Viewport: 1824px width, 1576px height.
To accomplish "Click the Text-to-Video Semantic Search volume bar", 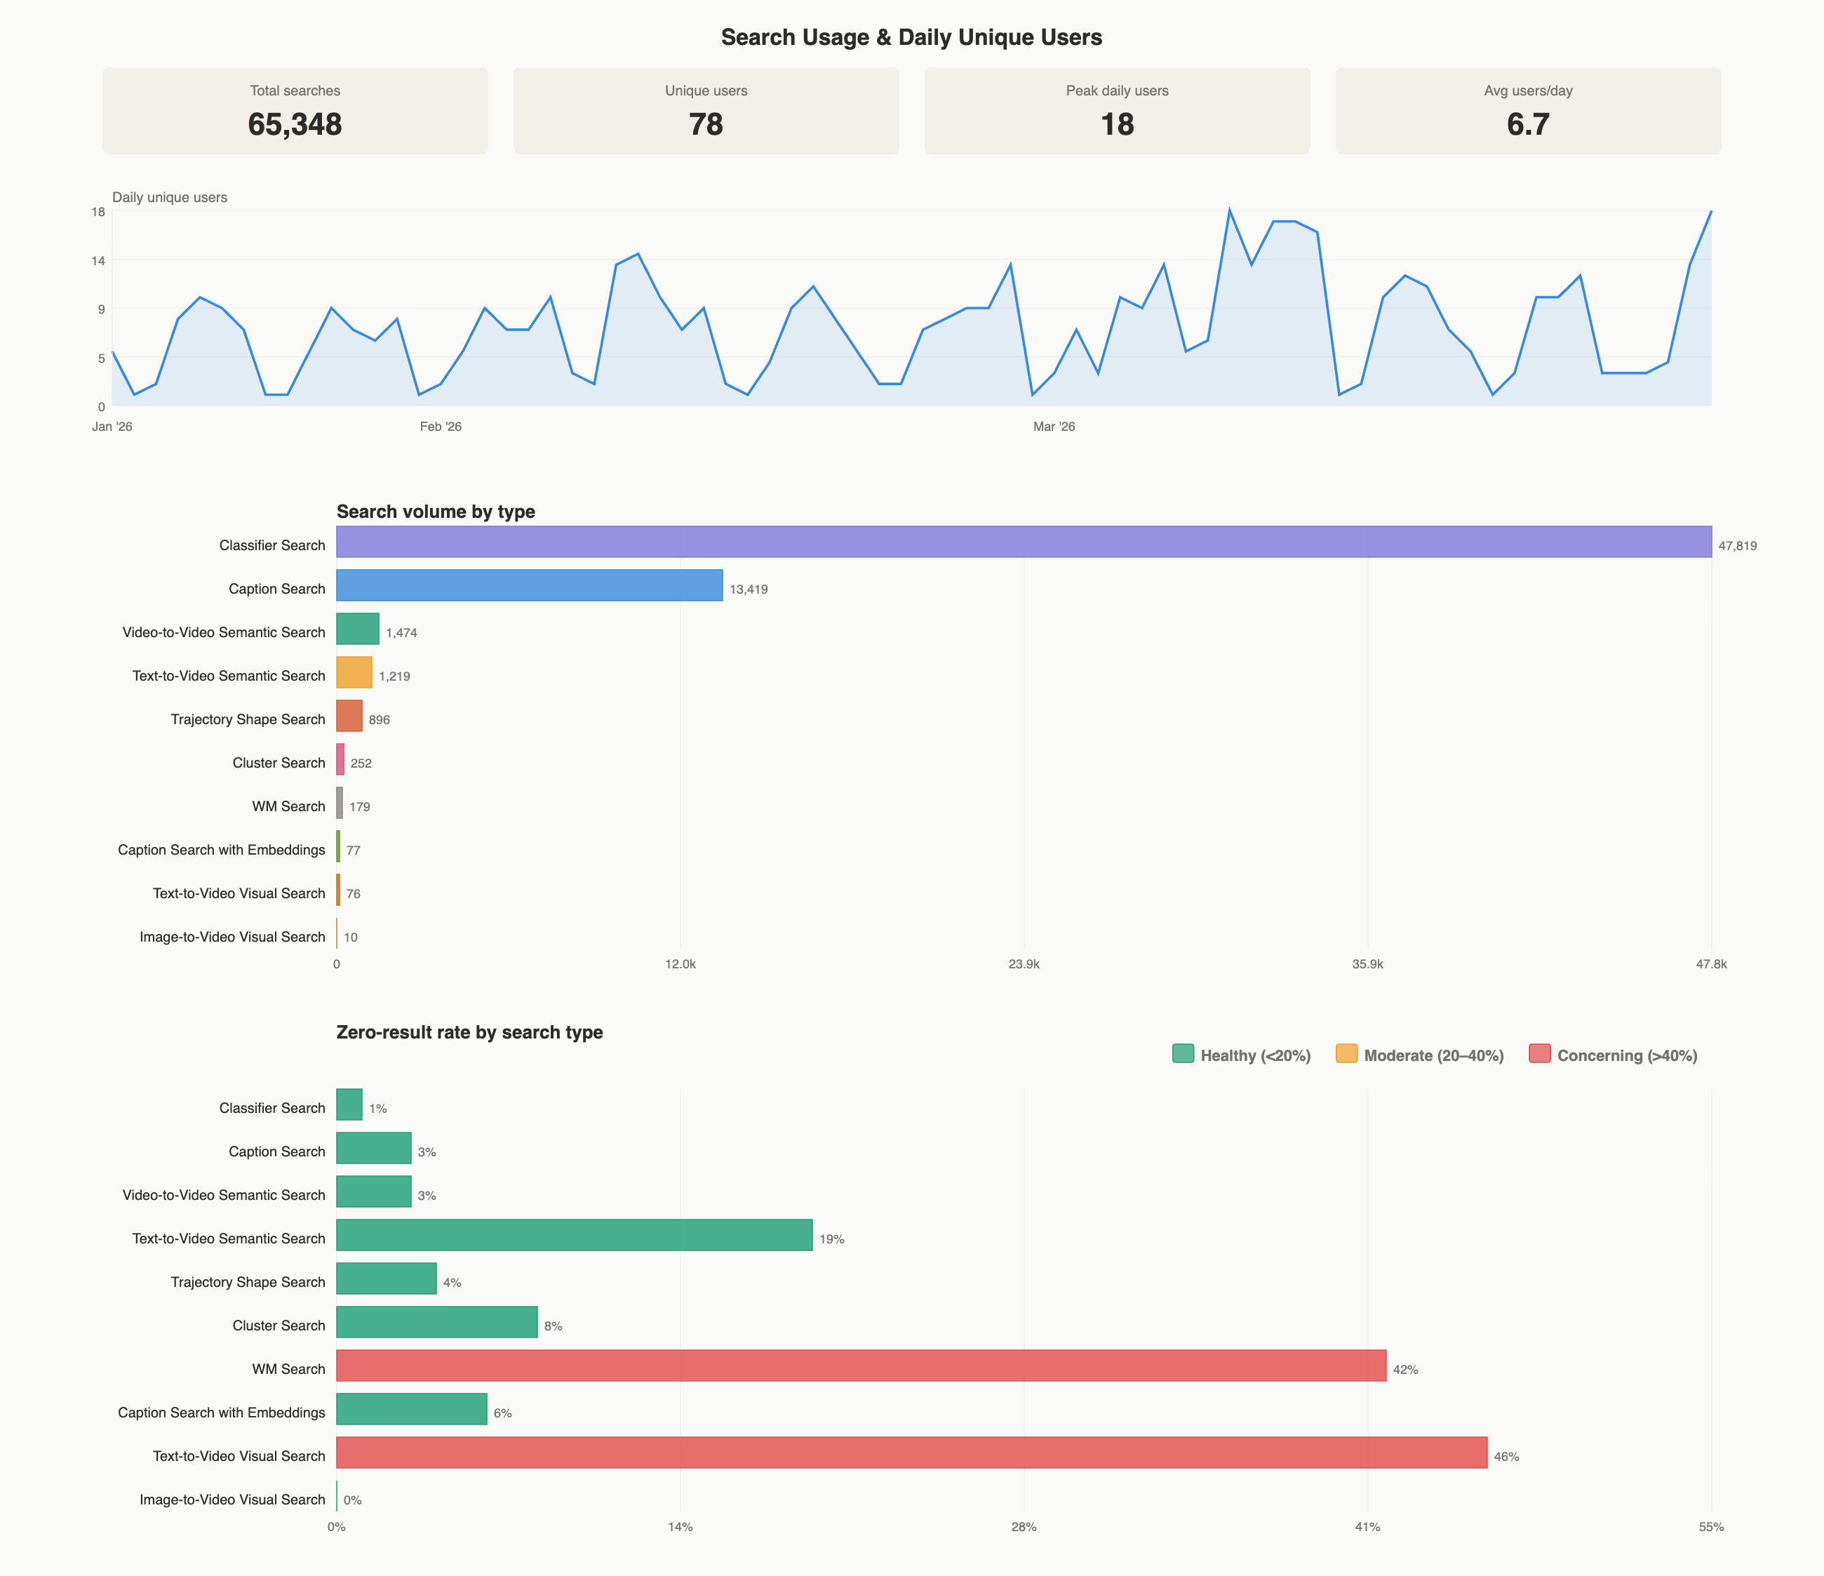I will click(x=354, y=673).
